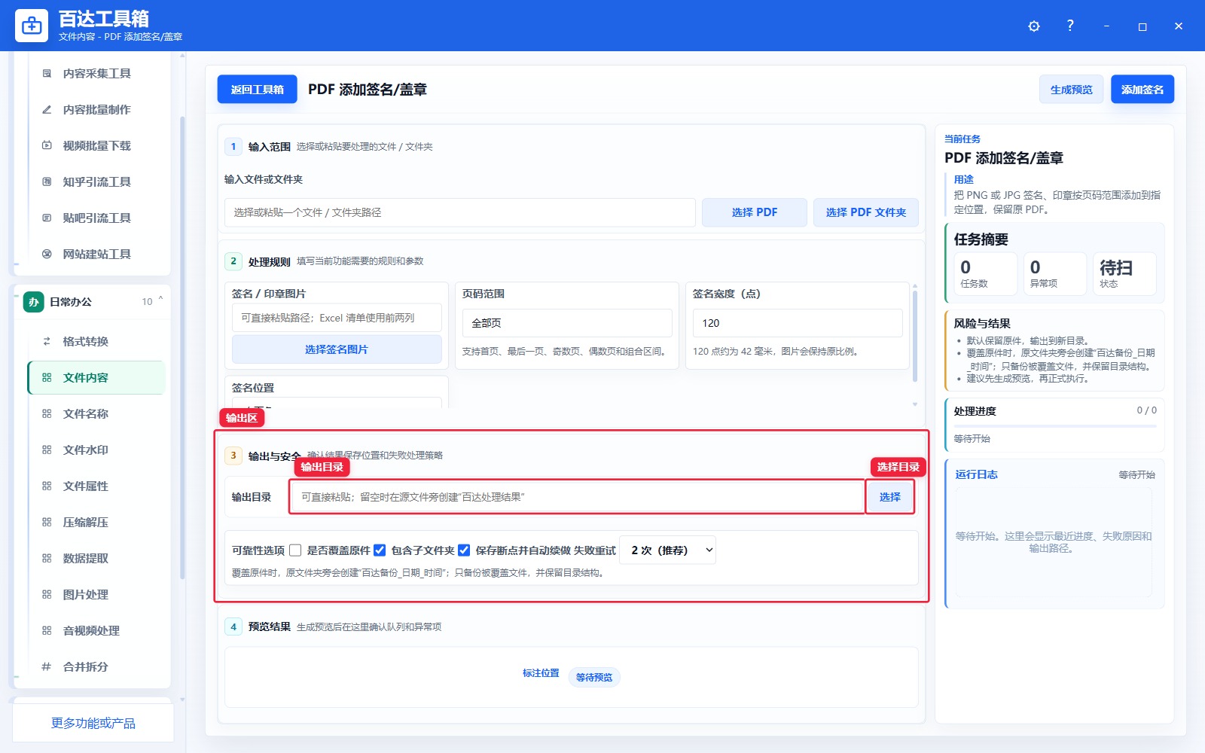Enable the 是否覆盖原件 checkbox
Viewport: 1205px width, 753px height.
(295, 550)
